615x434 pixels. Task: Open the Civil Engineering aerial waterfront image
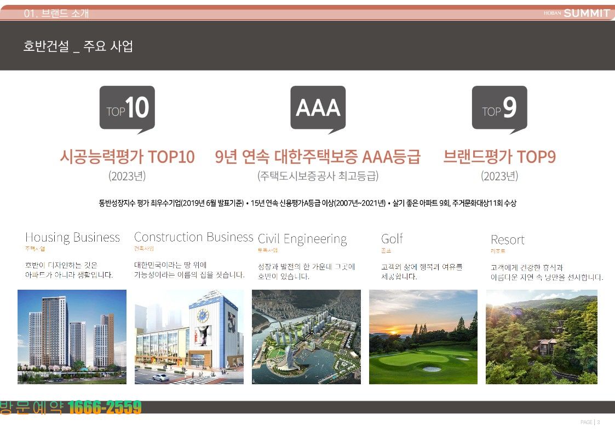pos(306,337)
